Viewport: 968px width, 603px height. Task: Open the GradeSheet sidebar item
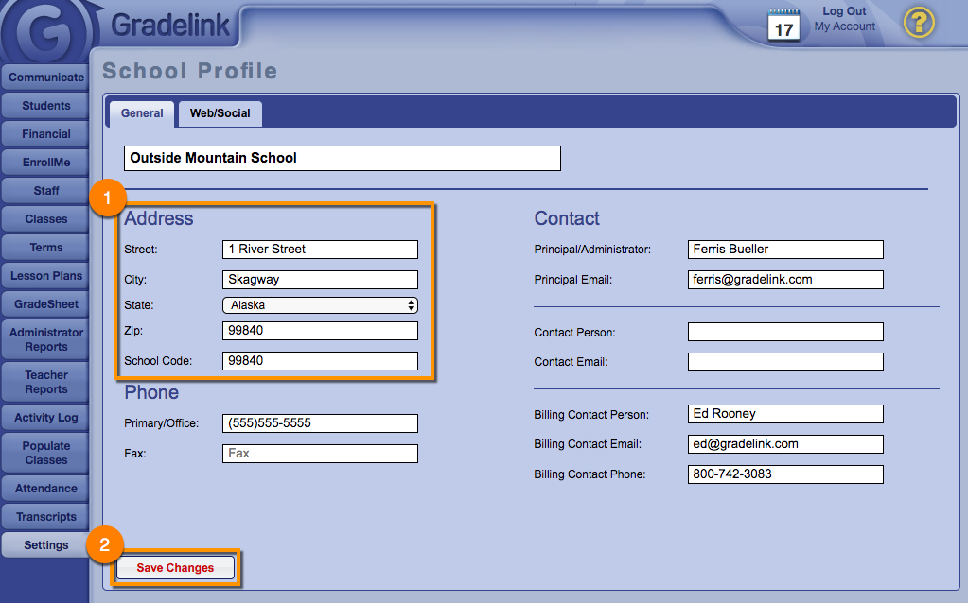click(46, 304)
